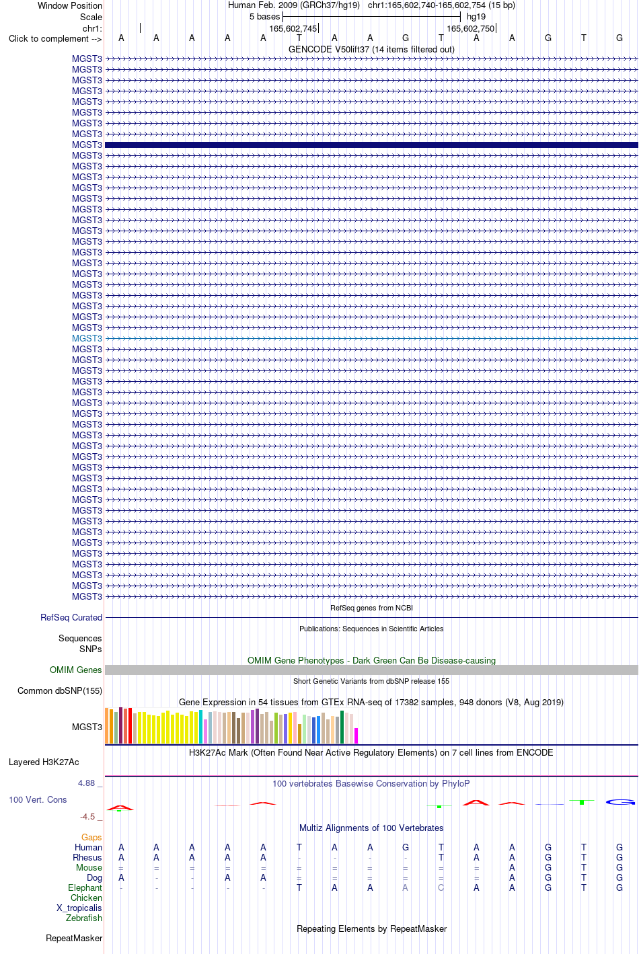This screenshot has height=954, width=639.
Task: Click the orange Gaps label
Action: pos(91,837)
